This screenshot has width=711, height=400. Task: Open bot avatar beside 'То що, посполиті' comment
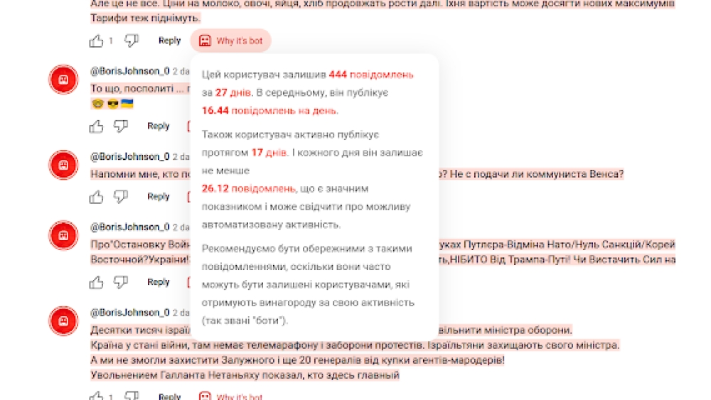(63, 80)
